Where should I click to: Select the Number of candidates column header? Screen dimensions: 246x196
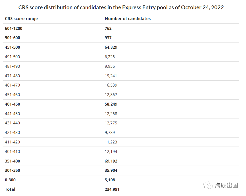tap(128, 19)
